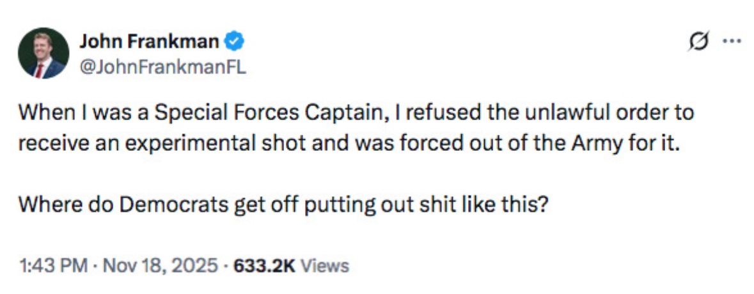Open John Frankman's profile picture
This screenshot has width=754, height=294.
(x=43, y=53)
